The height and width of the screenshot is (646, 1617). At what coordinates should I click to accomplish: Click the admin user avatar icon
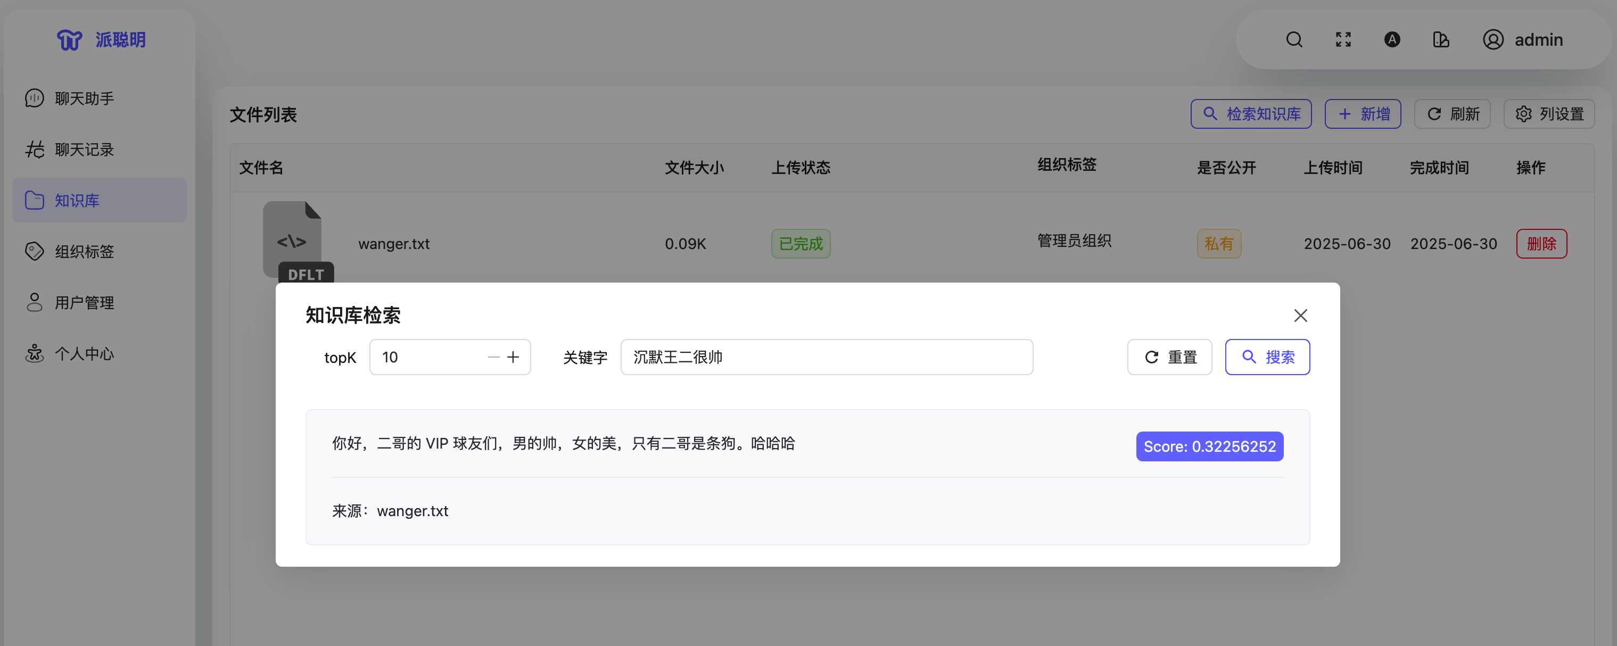[1492, 39]
